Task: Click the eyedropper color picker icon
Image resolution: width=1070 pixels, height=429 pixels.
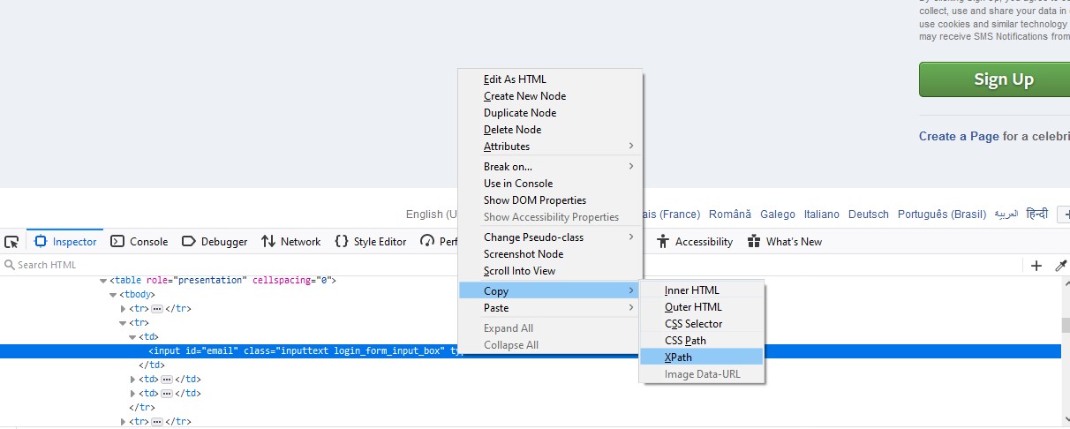Action: (1061, 265)
